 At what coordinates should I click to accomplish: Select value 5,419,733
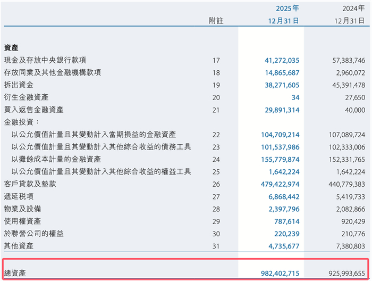click(350, 197)
